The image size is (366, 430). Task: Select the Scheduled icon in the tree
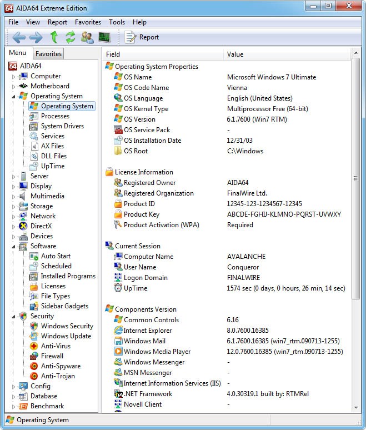34,266
